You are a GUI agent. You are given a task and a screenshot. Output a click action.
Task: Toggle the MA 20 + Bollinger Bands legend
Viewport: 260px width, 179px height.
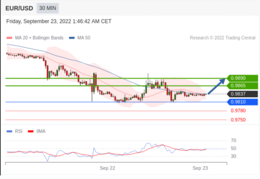(35, 38)
